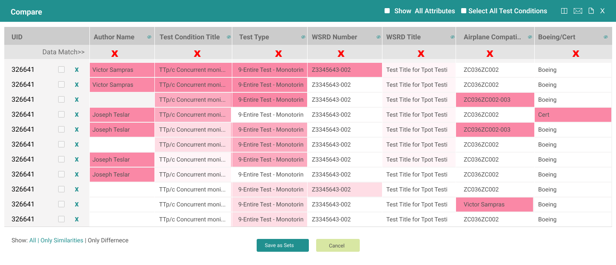
Task: Toggle the eye icon on Test Type column
Action: [x=304, y=37]
